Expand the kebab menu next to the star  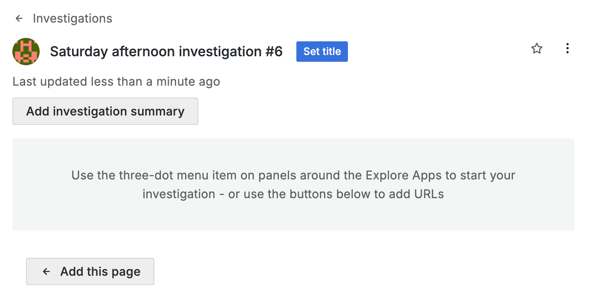click(567, 49)
